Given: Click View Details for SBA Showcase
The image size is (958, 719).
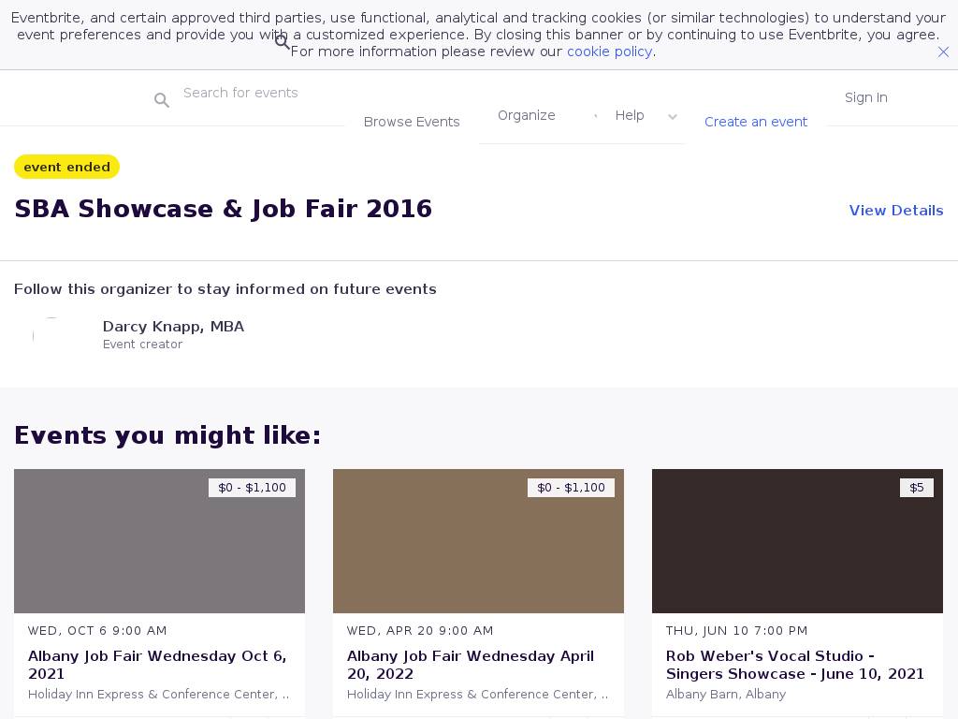Looking at the screenshot, I should click(x=895, y=211).
